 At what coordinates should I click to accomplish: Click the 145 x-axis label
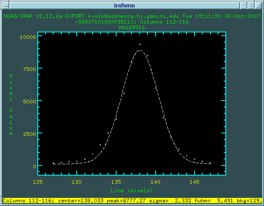pyautogui.click(x=195, y=182)
